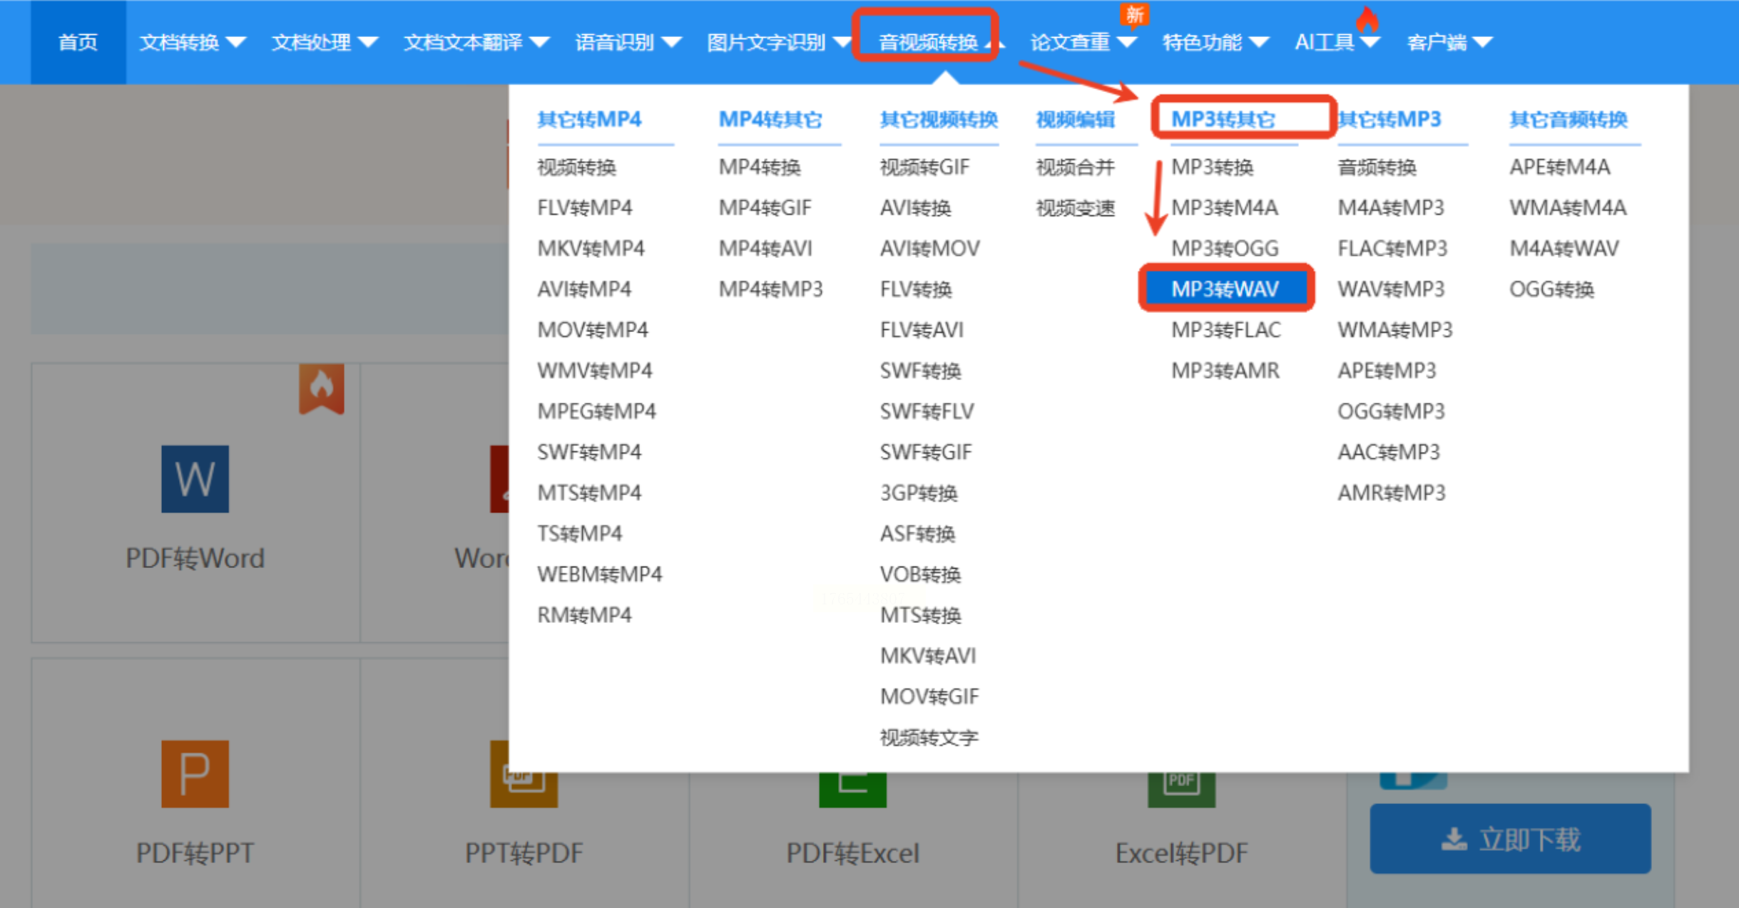
Task: Open the 音视频转换 menu tab
Action: (x=927, y=43)
